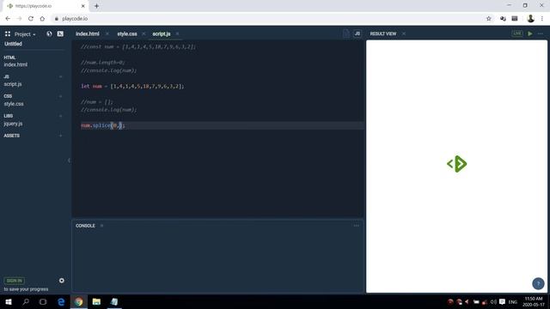Open result view more options menu
Viewport: 550px width, 309px height.
pos(541,33)
